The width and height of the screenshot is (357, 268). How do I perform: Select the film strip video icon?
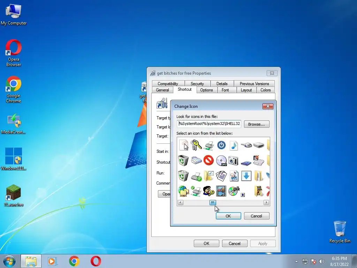click(x=221, y=191)
